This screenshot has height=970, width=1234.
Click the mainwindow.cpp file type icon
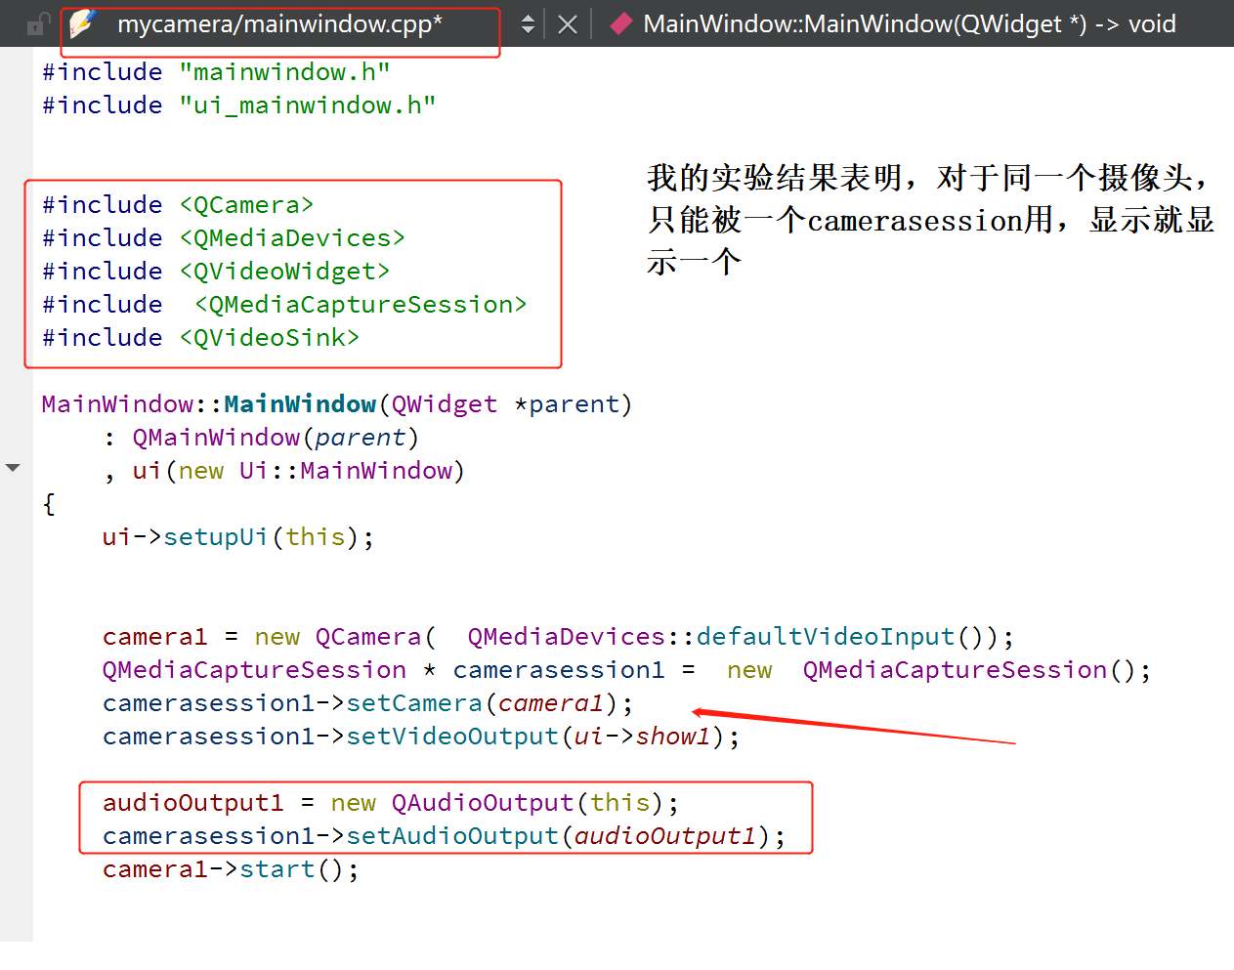pyautogui.click(x=83, y=23)
